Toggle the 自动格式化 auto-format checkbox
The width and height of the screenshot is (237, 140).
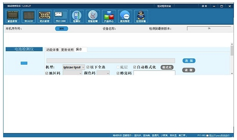(135, 67)
